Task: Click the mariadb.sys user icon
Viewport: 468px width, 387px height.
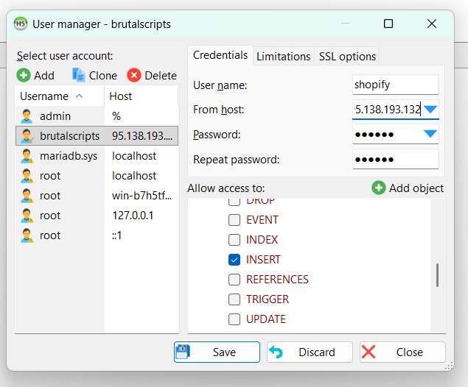Action: [27, 156]
